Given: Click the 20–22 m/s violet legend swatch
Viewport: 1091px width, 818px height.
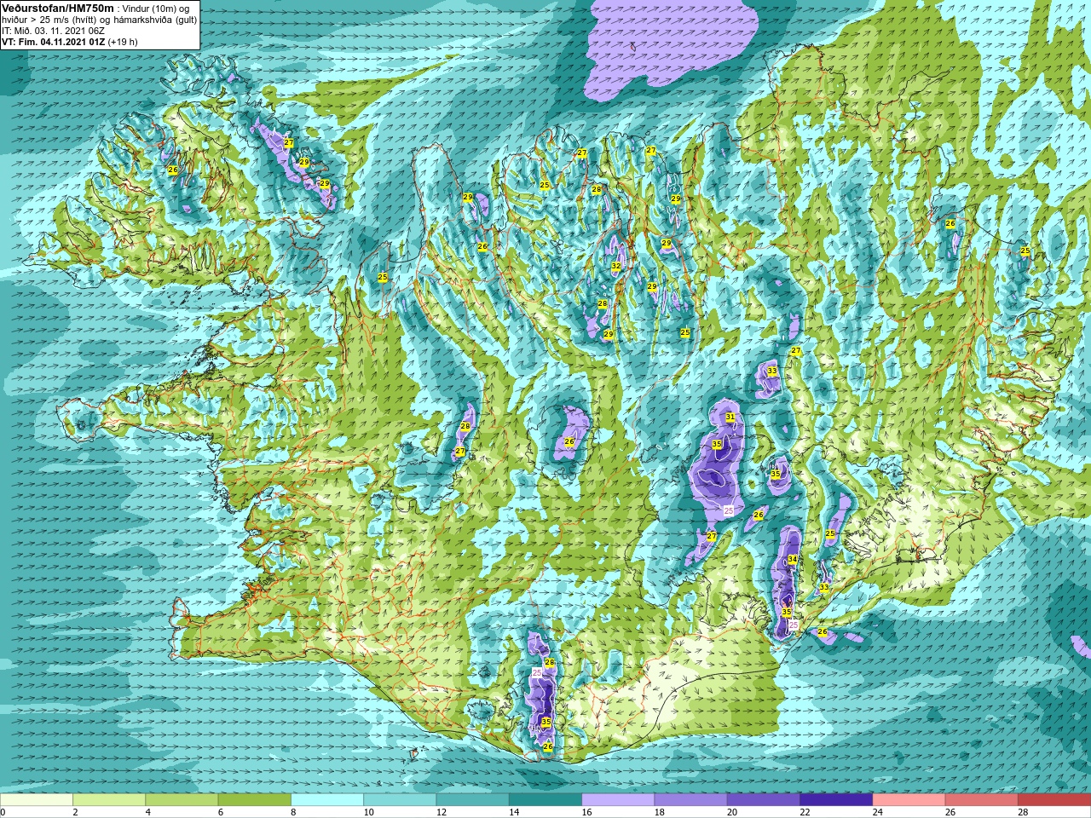Looking at the screenshot, I should 764,799.
